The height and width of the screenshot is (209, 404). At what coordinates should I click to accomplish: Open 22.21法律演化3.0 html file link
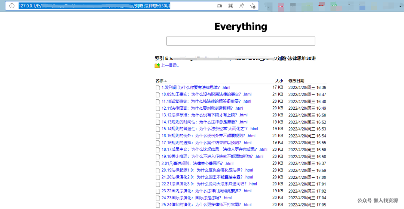point(209,184)
